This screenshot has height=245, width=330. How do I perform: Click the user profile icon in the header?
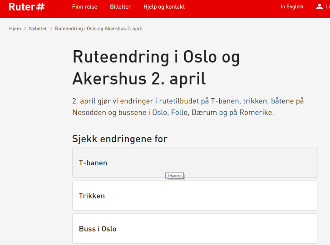pos(319,6)
